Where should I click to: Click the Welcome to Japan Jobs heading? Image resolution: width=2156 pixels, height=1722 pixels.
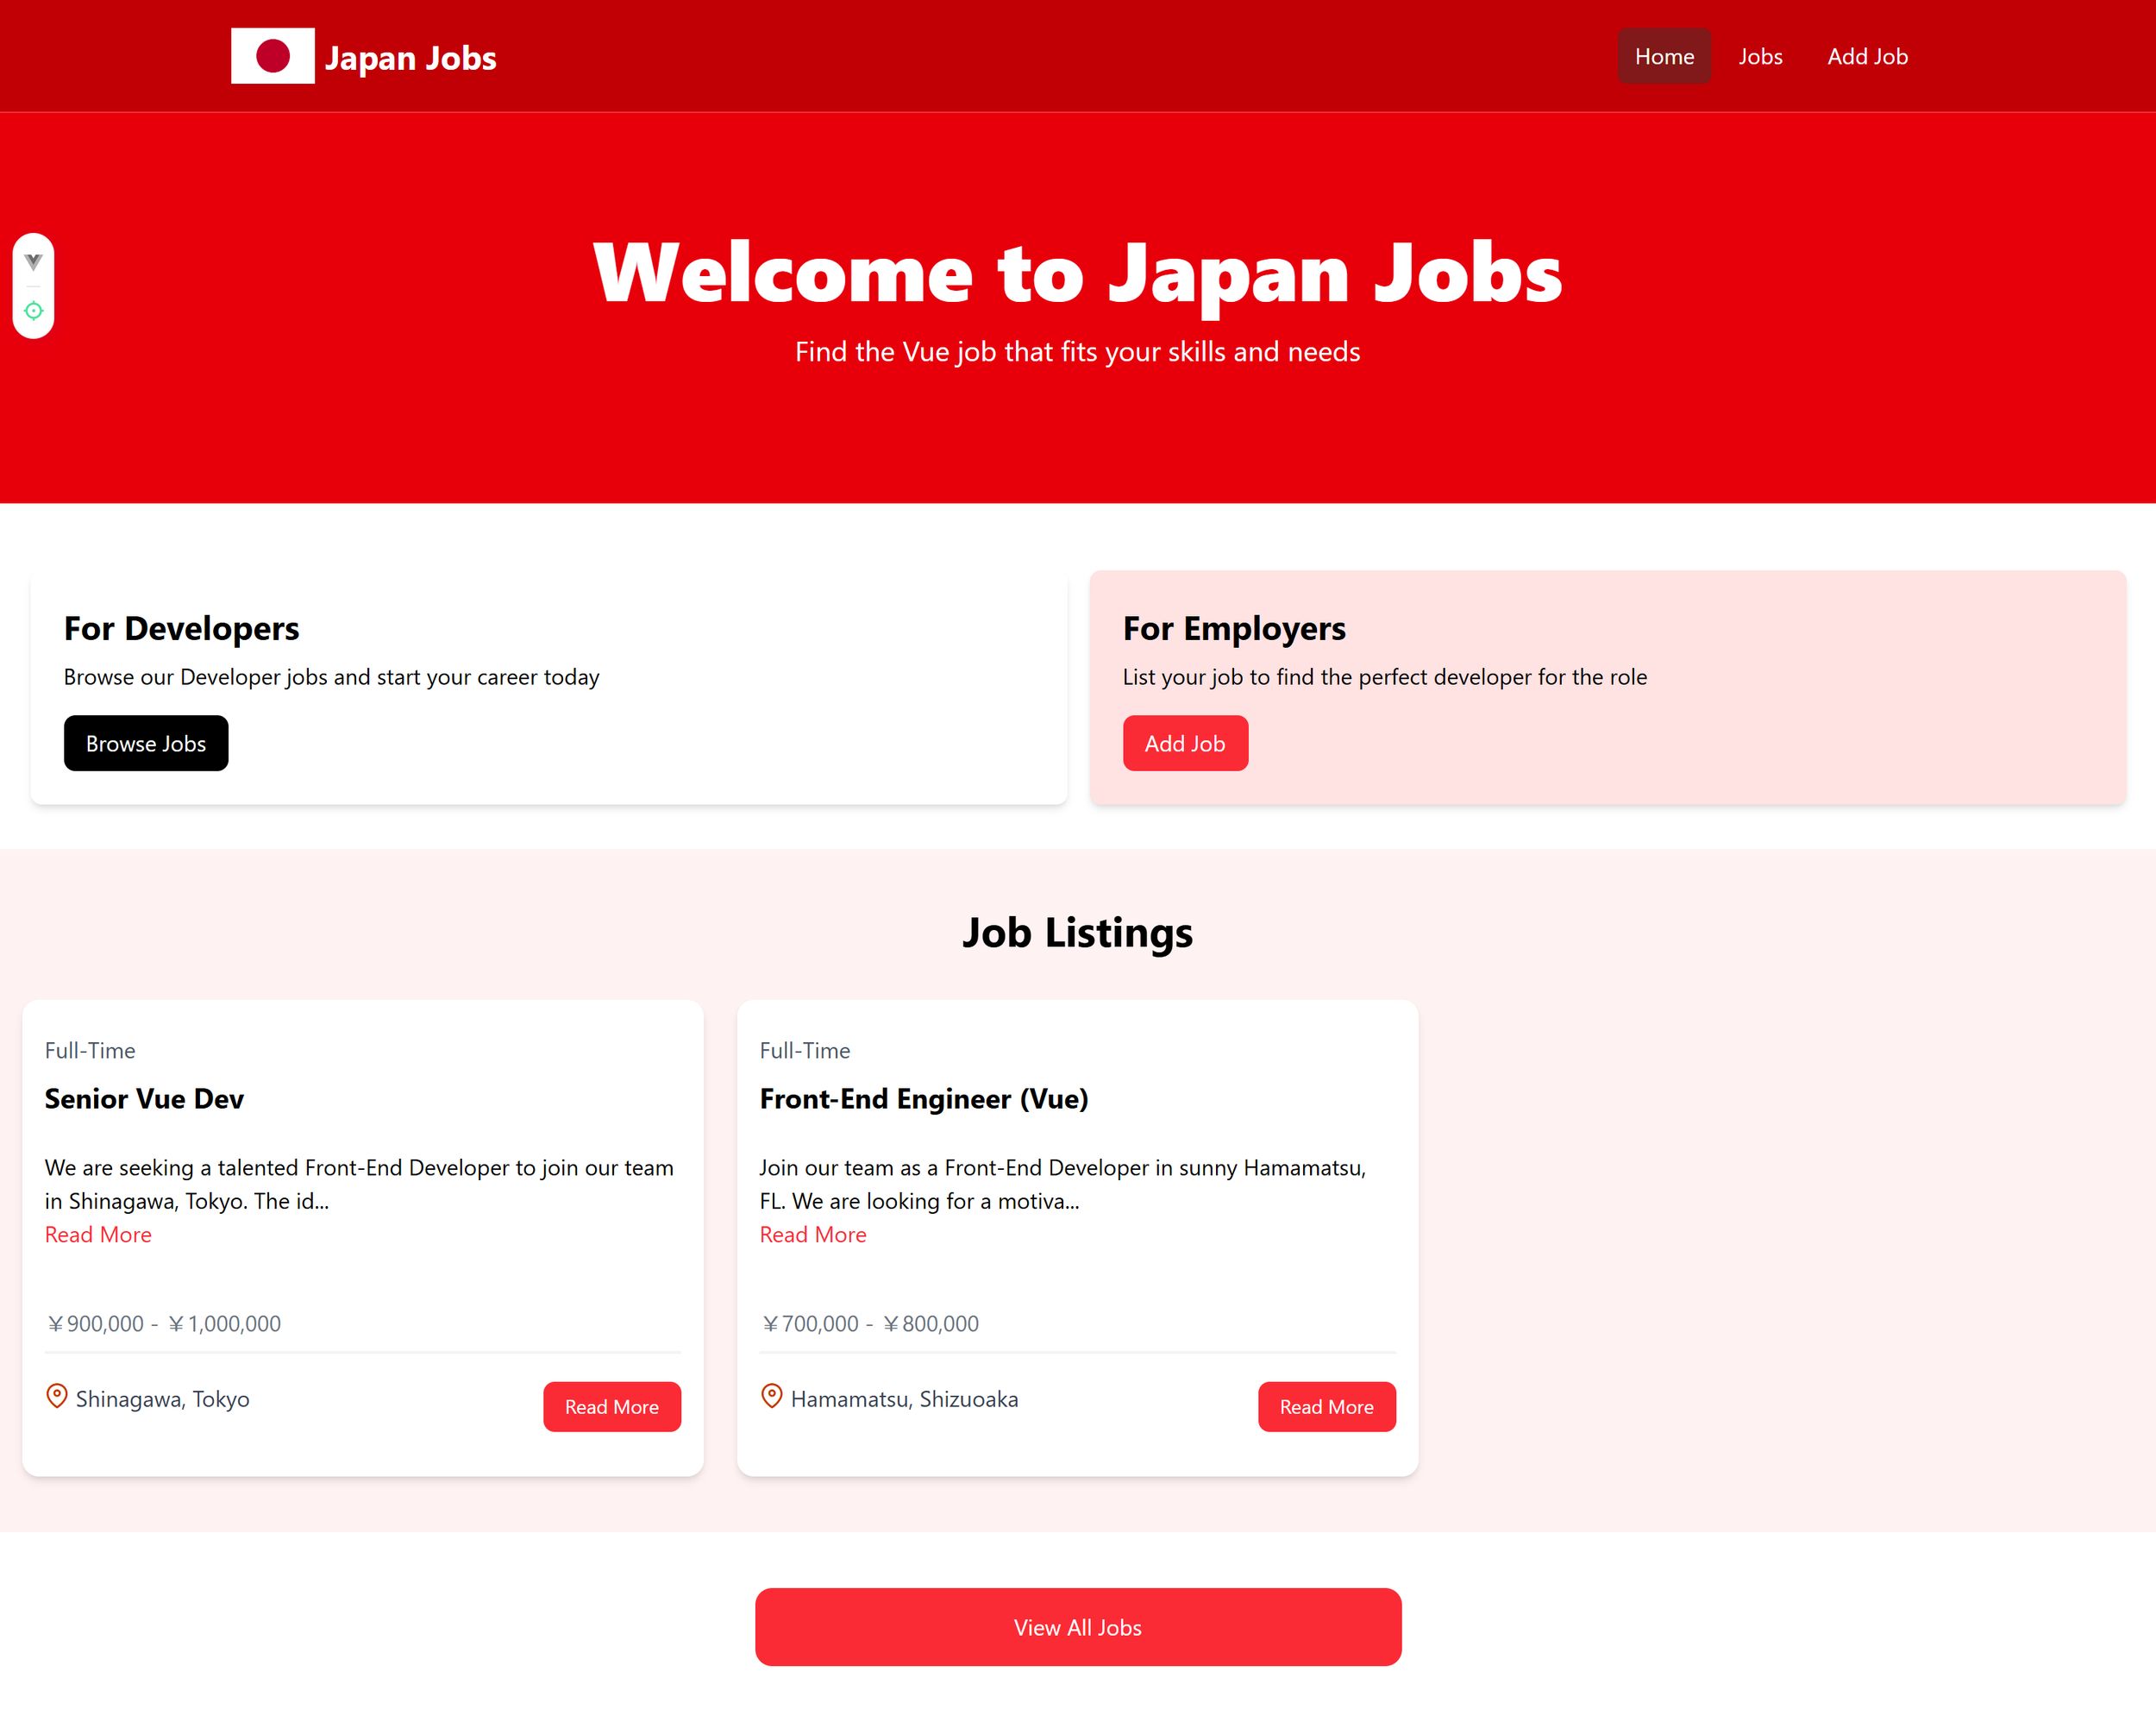(x=1077, y=273)
